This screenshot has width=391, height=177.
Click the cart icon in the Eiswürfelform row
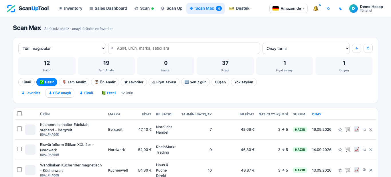point(348,149)
